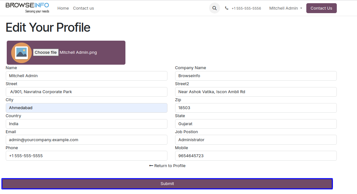Click the City field with Ahmedabad
This screenshot has height=194, width=357.
[x=87, y=108]
